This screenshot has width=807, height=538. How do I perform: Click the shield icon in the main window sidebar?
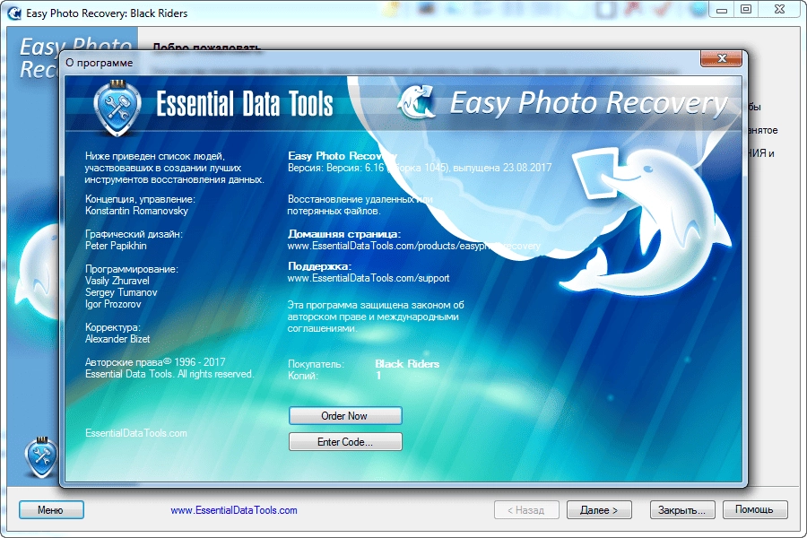point(41,457)
